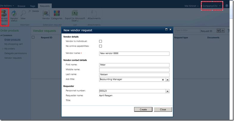The width and height of the screenshot is (234, 121).
Task: Toggle the select-all checkbox in list header
Action: point(33,37)
